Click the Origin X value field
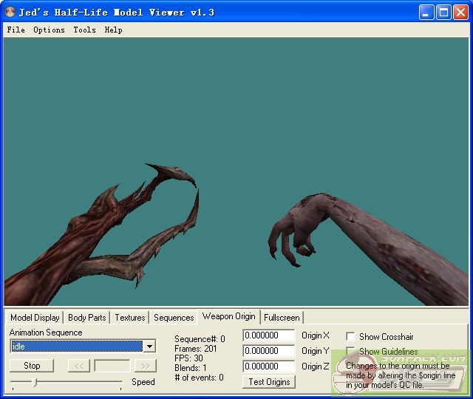The image size is (473, 399). pos(268,336)
